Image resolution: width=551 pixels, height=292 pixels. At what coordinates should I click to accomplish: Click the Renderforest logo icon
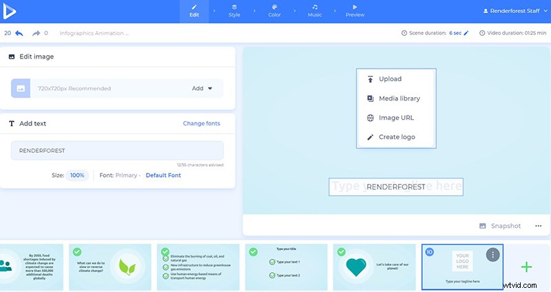click(x=9, y=11)
